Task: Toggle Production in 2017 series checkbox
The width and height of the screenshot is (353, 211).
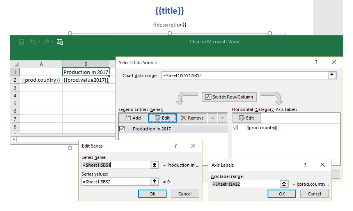Action: (x=122, y=129)
